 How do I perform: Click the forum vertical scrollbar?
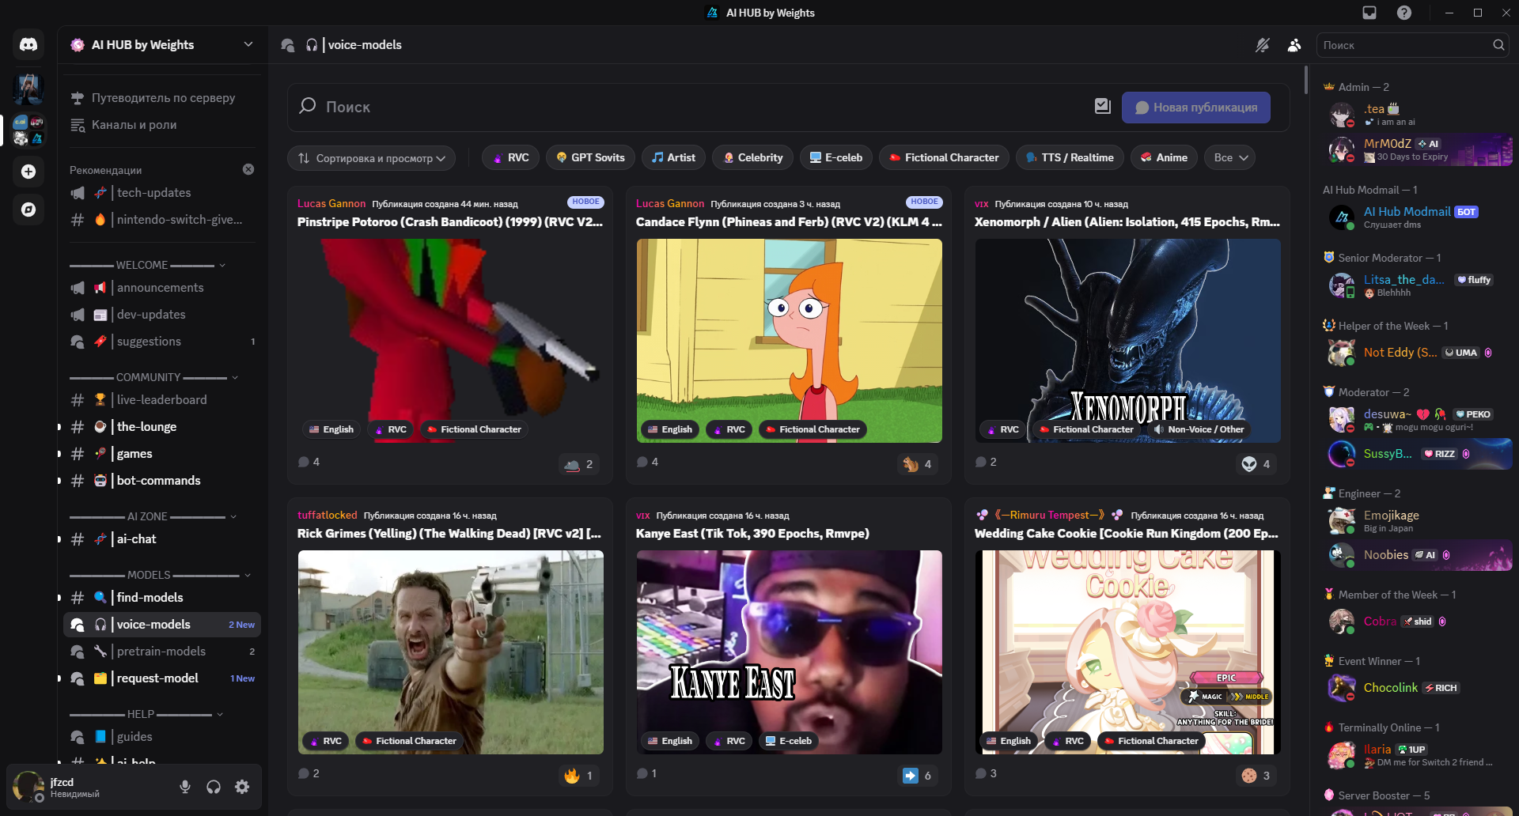pos(1305,79)
